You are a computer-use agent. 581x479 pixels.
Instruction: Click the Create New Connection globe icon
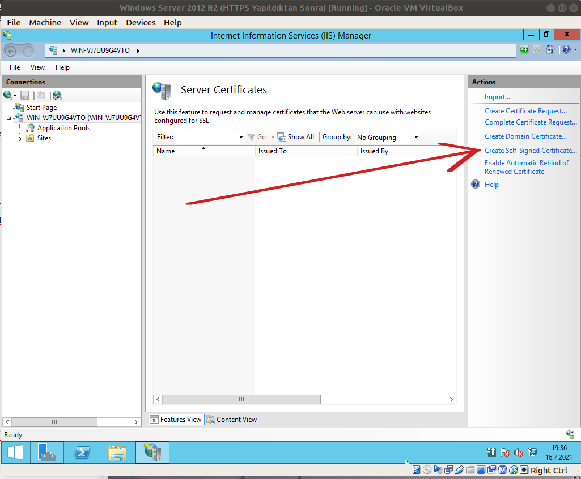coord(7,95)
